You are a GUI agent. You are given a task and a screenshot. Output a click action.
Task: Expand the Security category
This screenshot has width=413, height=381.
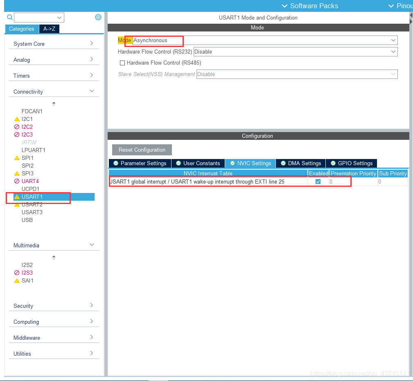54,306
